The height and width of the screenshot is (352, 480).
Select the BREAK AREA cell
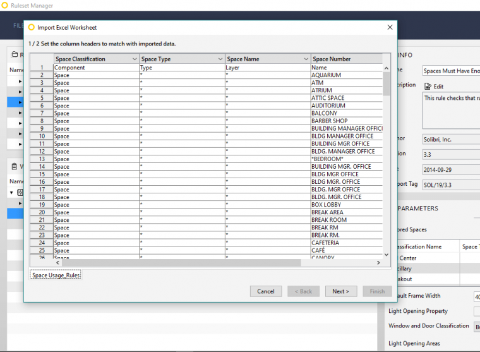pyautogui.click(x=347, y=212)
